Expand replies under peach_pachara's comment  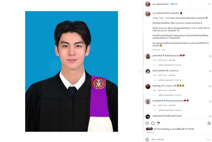coord(170,80)
